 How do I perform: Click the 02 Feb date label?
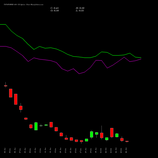tap(106, 150)
